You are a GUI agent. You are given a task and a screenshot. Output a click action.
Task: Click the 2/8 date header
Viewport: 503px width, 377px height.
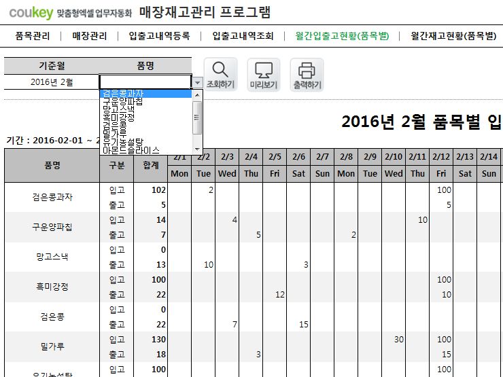[x=346, y=157]
